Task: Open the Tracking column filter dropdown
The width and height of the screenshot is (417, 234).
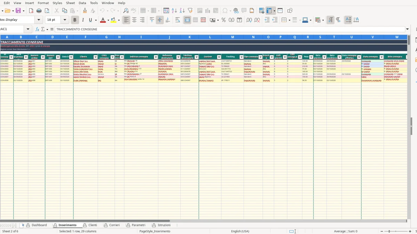Action: [x=242, y=57]
